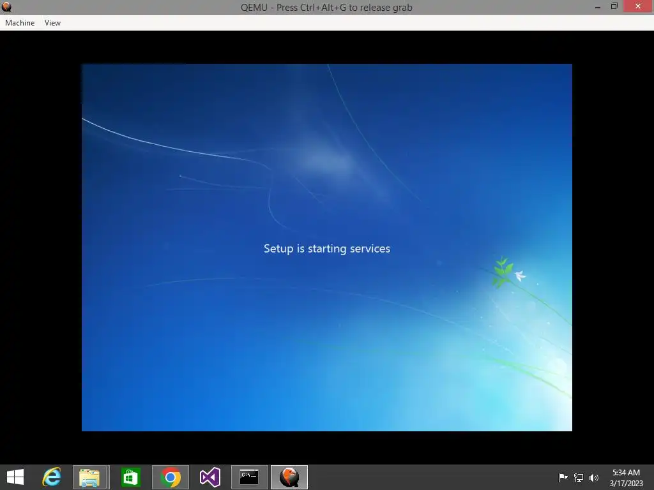Minimize the QEMU window

coord(598,6)
